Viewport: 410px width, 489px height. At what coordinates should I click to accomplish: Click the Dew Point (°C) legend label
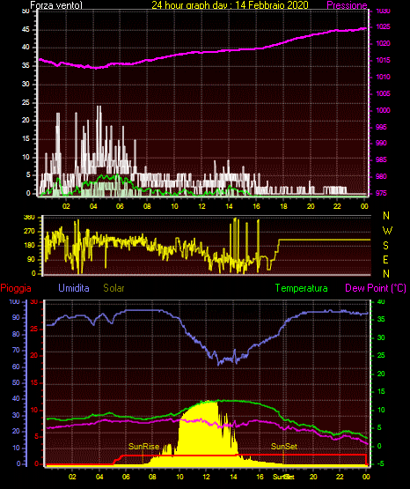point(376,288)
